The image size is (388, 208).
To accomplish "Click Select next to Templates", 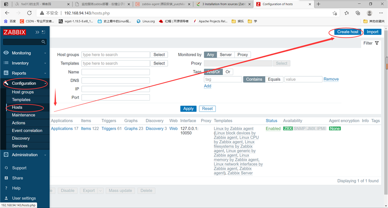I will click(159, 63).
